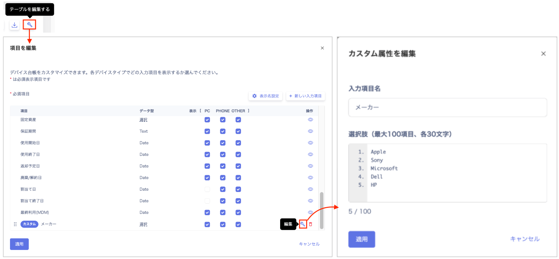Screen dimensions: 559x259
Task: Click wrench edit icon in メーカー row
Action: point(303,224)
